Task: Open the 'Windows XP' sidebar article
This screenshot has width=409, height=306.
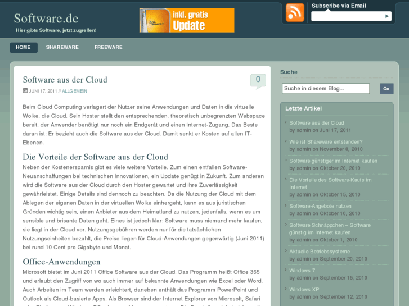Action: [x=304, y=290]
